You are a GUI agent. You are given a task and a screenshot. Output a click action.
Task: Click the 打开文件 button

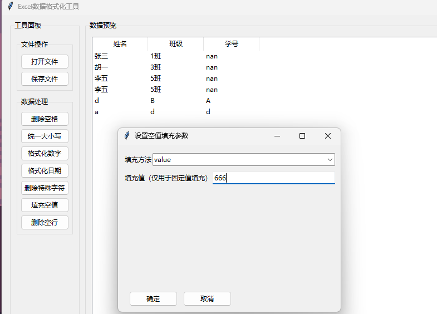coord(45,62)
